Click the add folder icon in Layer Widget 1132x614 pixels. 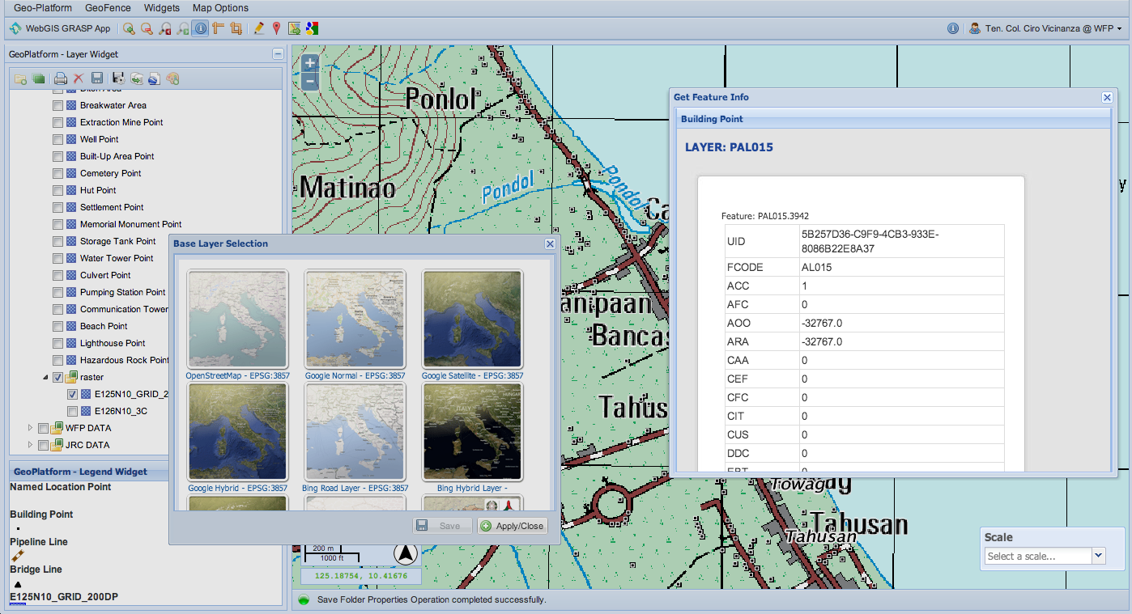(x=20, y=78)
